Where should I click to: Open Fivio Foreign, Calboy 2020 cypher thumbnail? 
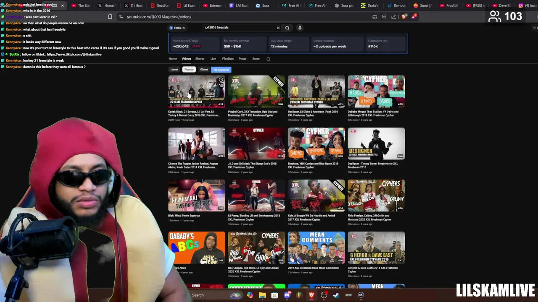pos(376,195)
